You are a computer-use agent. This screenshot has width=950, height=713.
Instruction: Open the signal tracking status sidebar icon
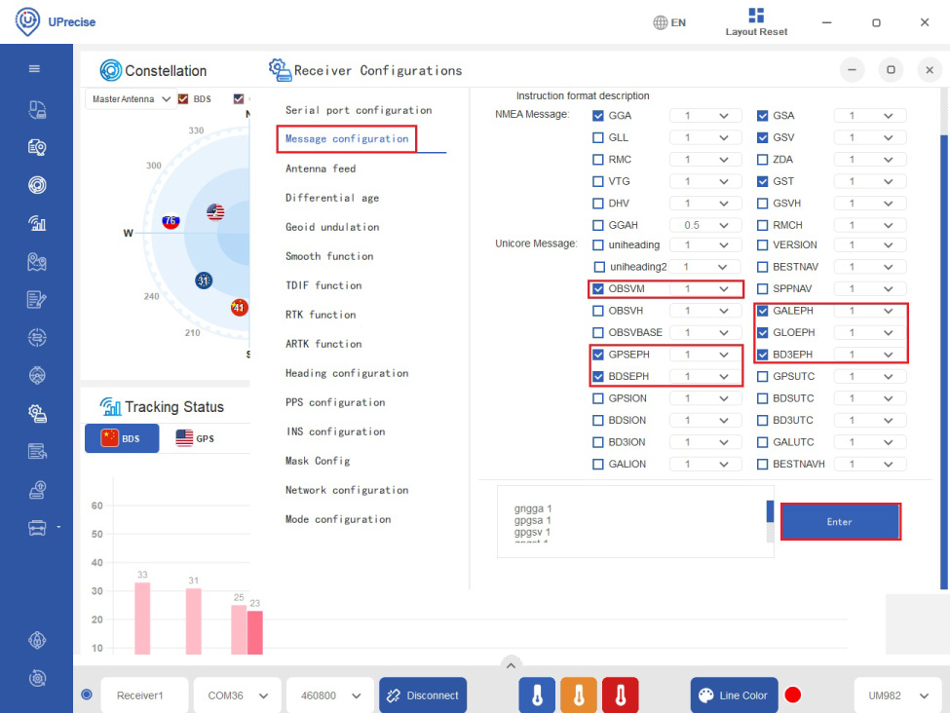pos(36,224)
